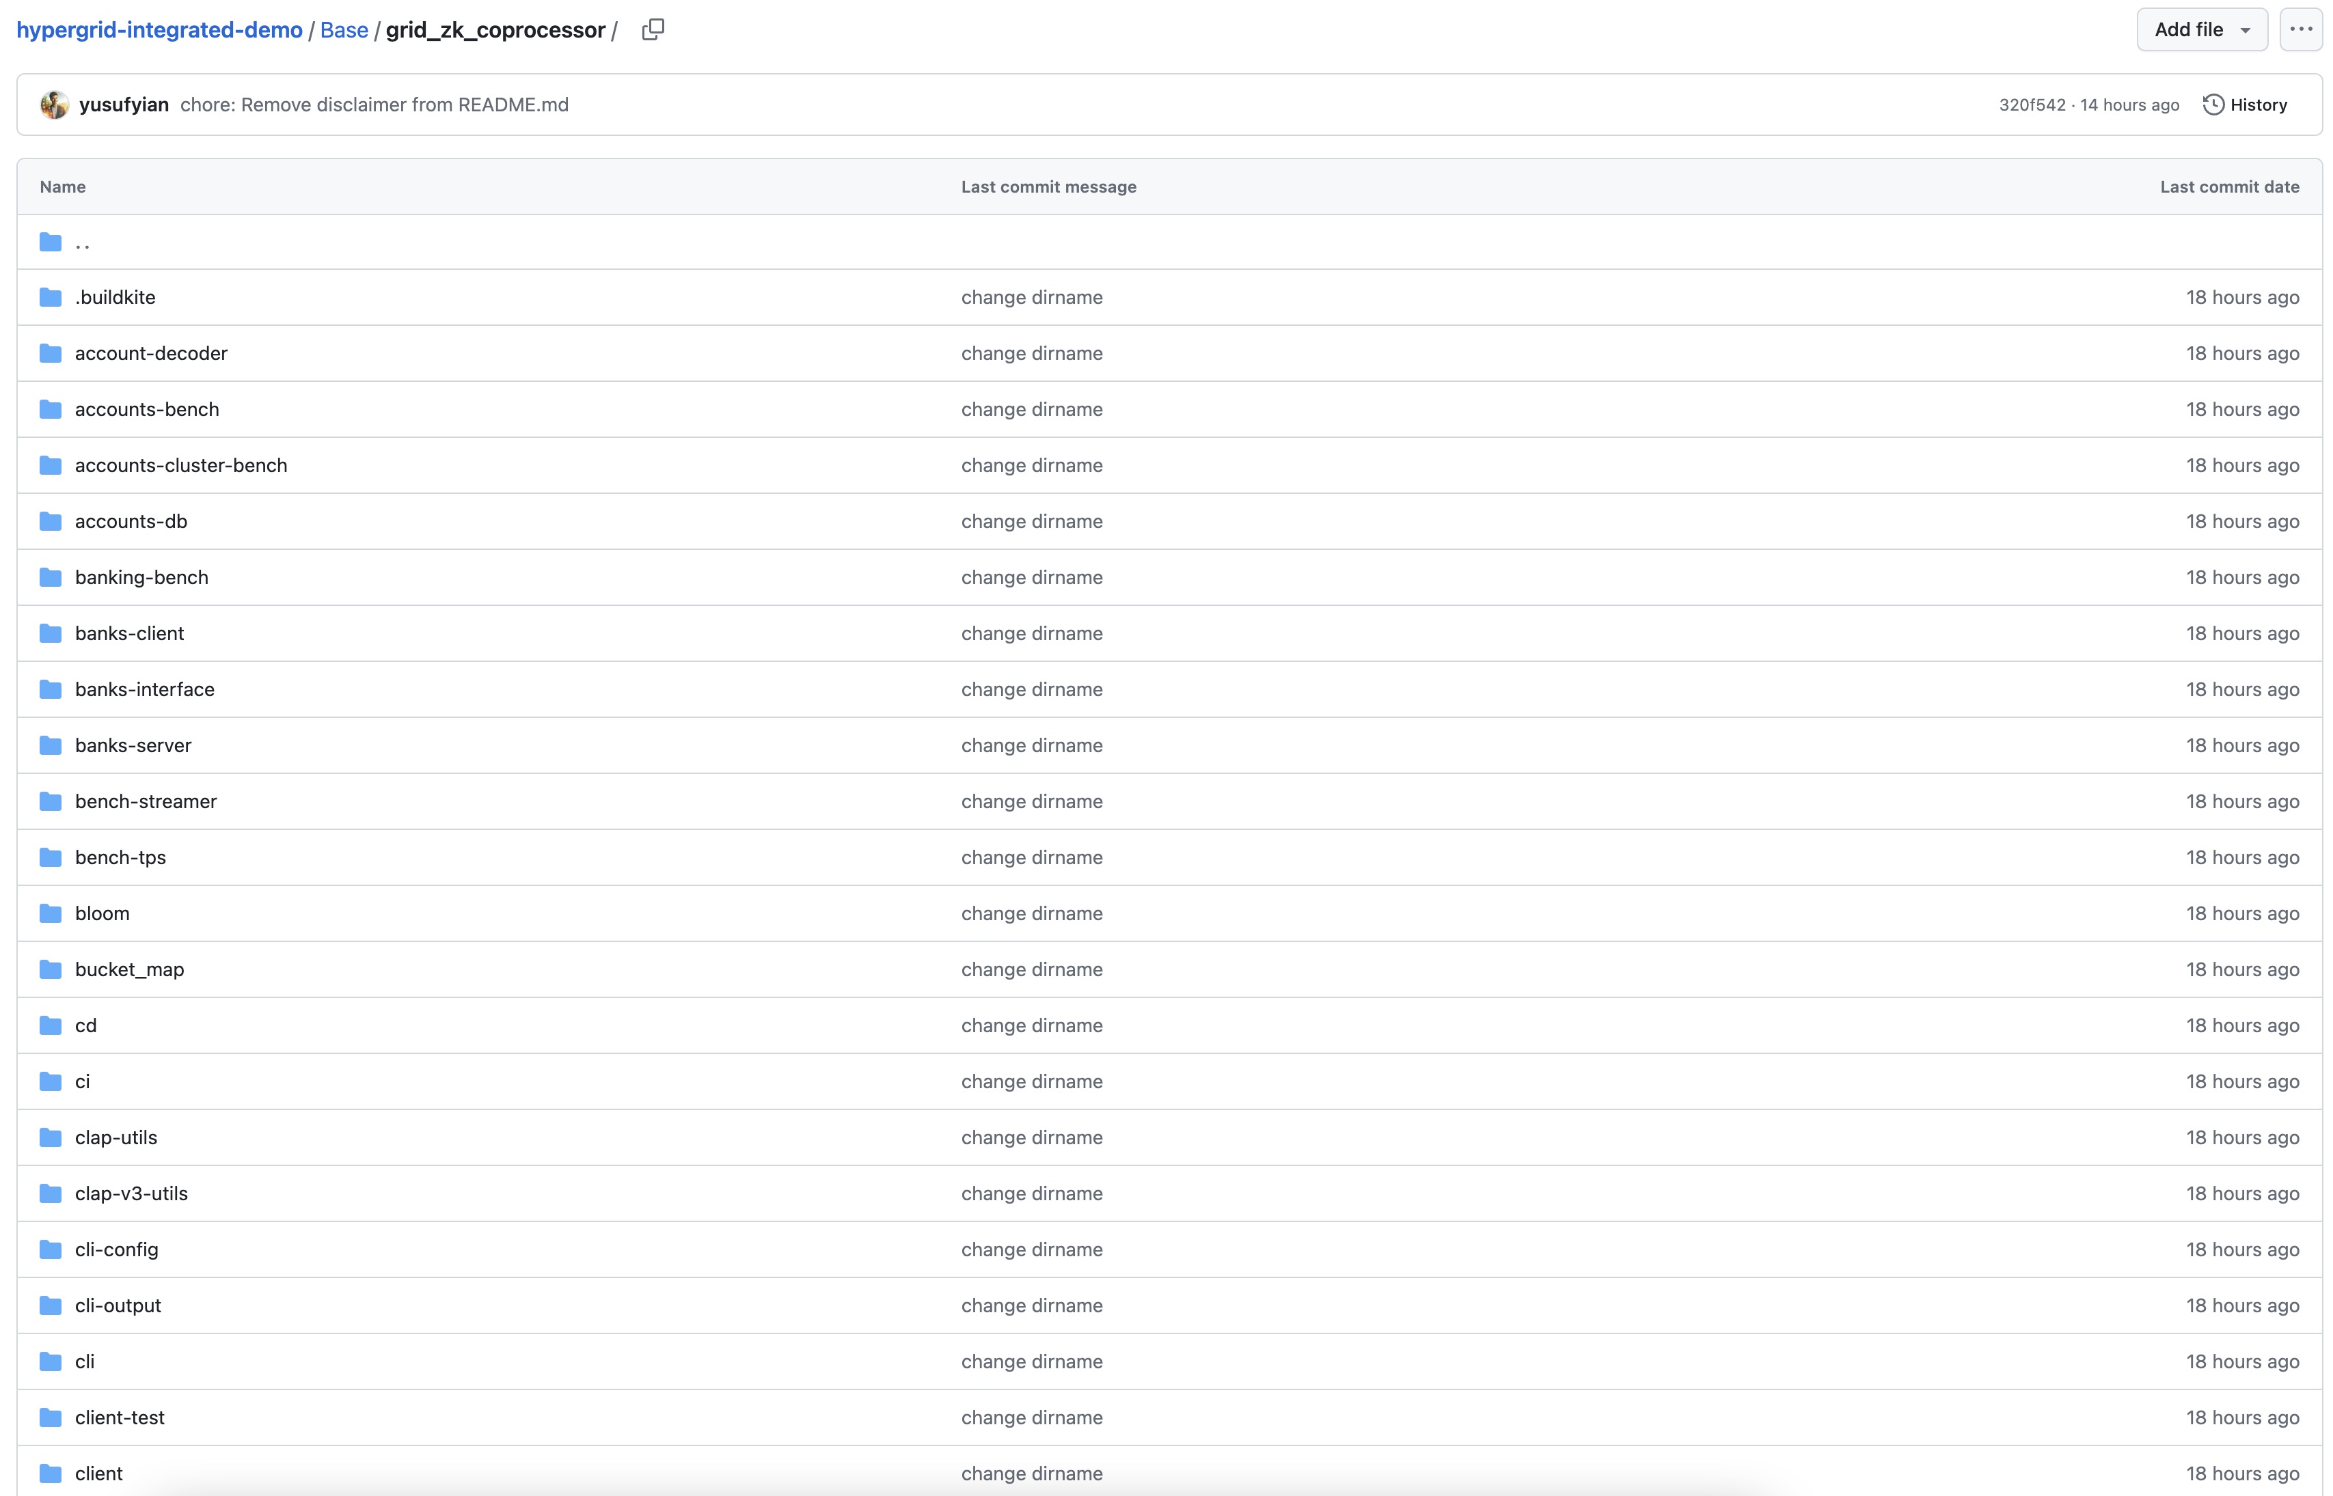Open the hypergrid-integrated-demo breadcrumb link

[159, 30]
